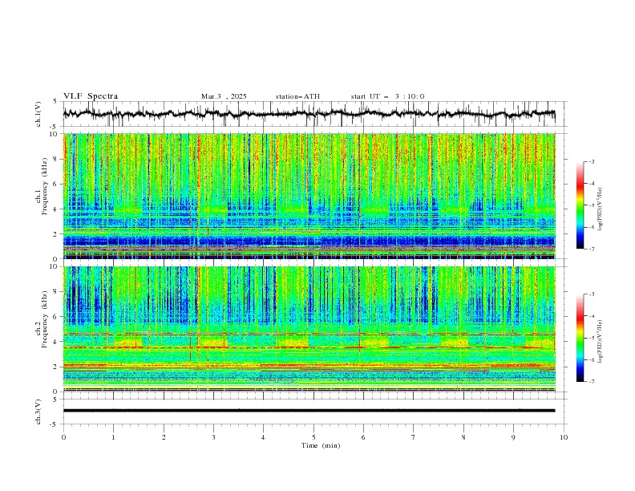The image size is (635, 491).
Task: Click the "-3" label on ch.1 color bar
Action: (592, 161)
